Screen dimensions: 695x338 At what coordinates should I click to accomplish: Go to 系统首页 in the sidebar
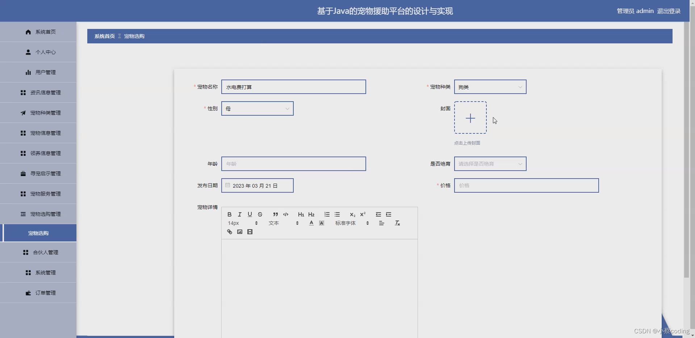[38, 32]
